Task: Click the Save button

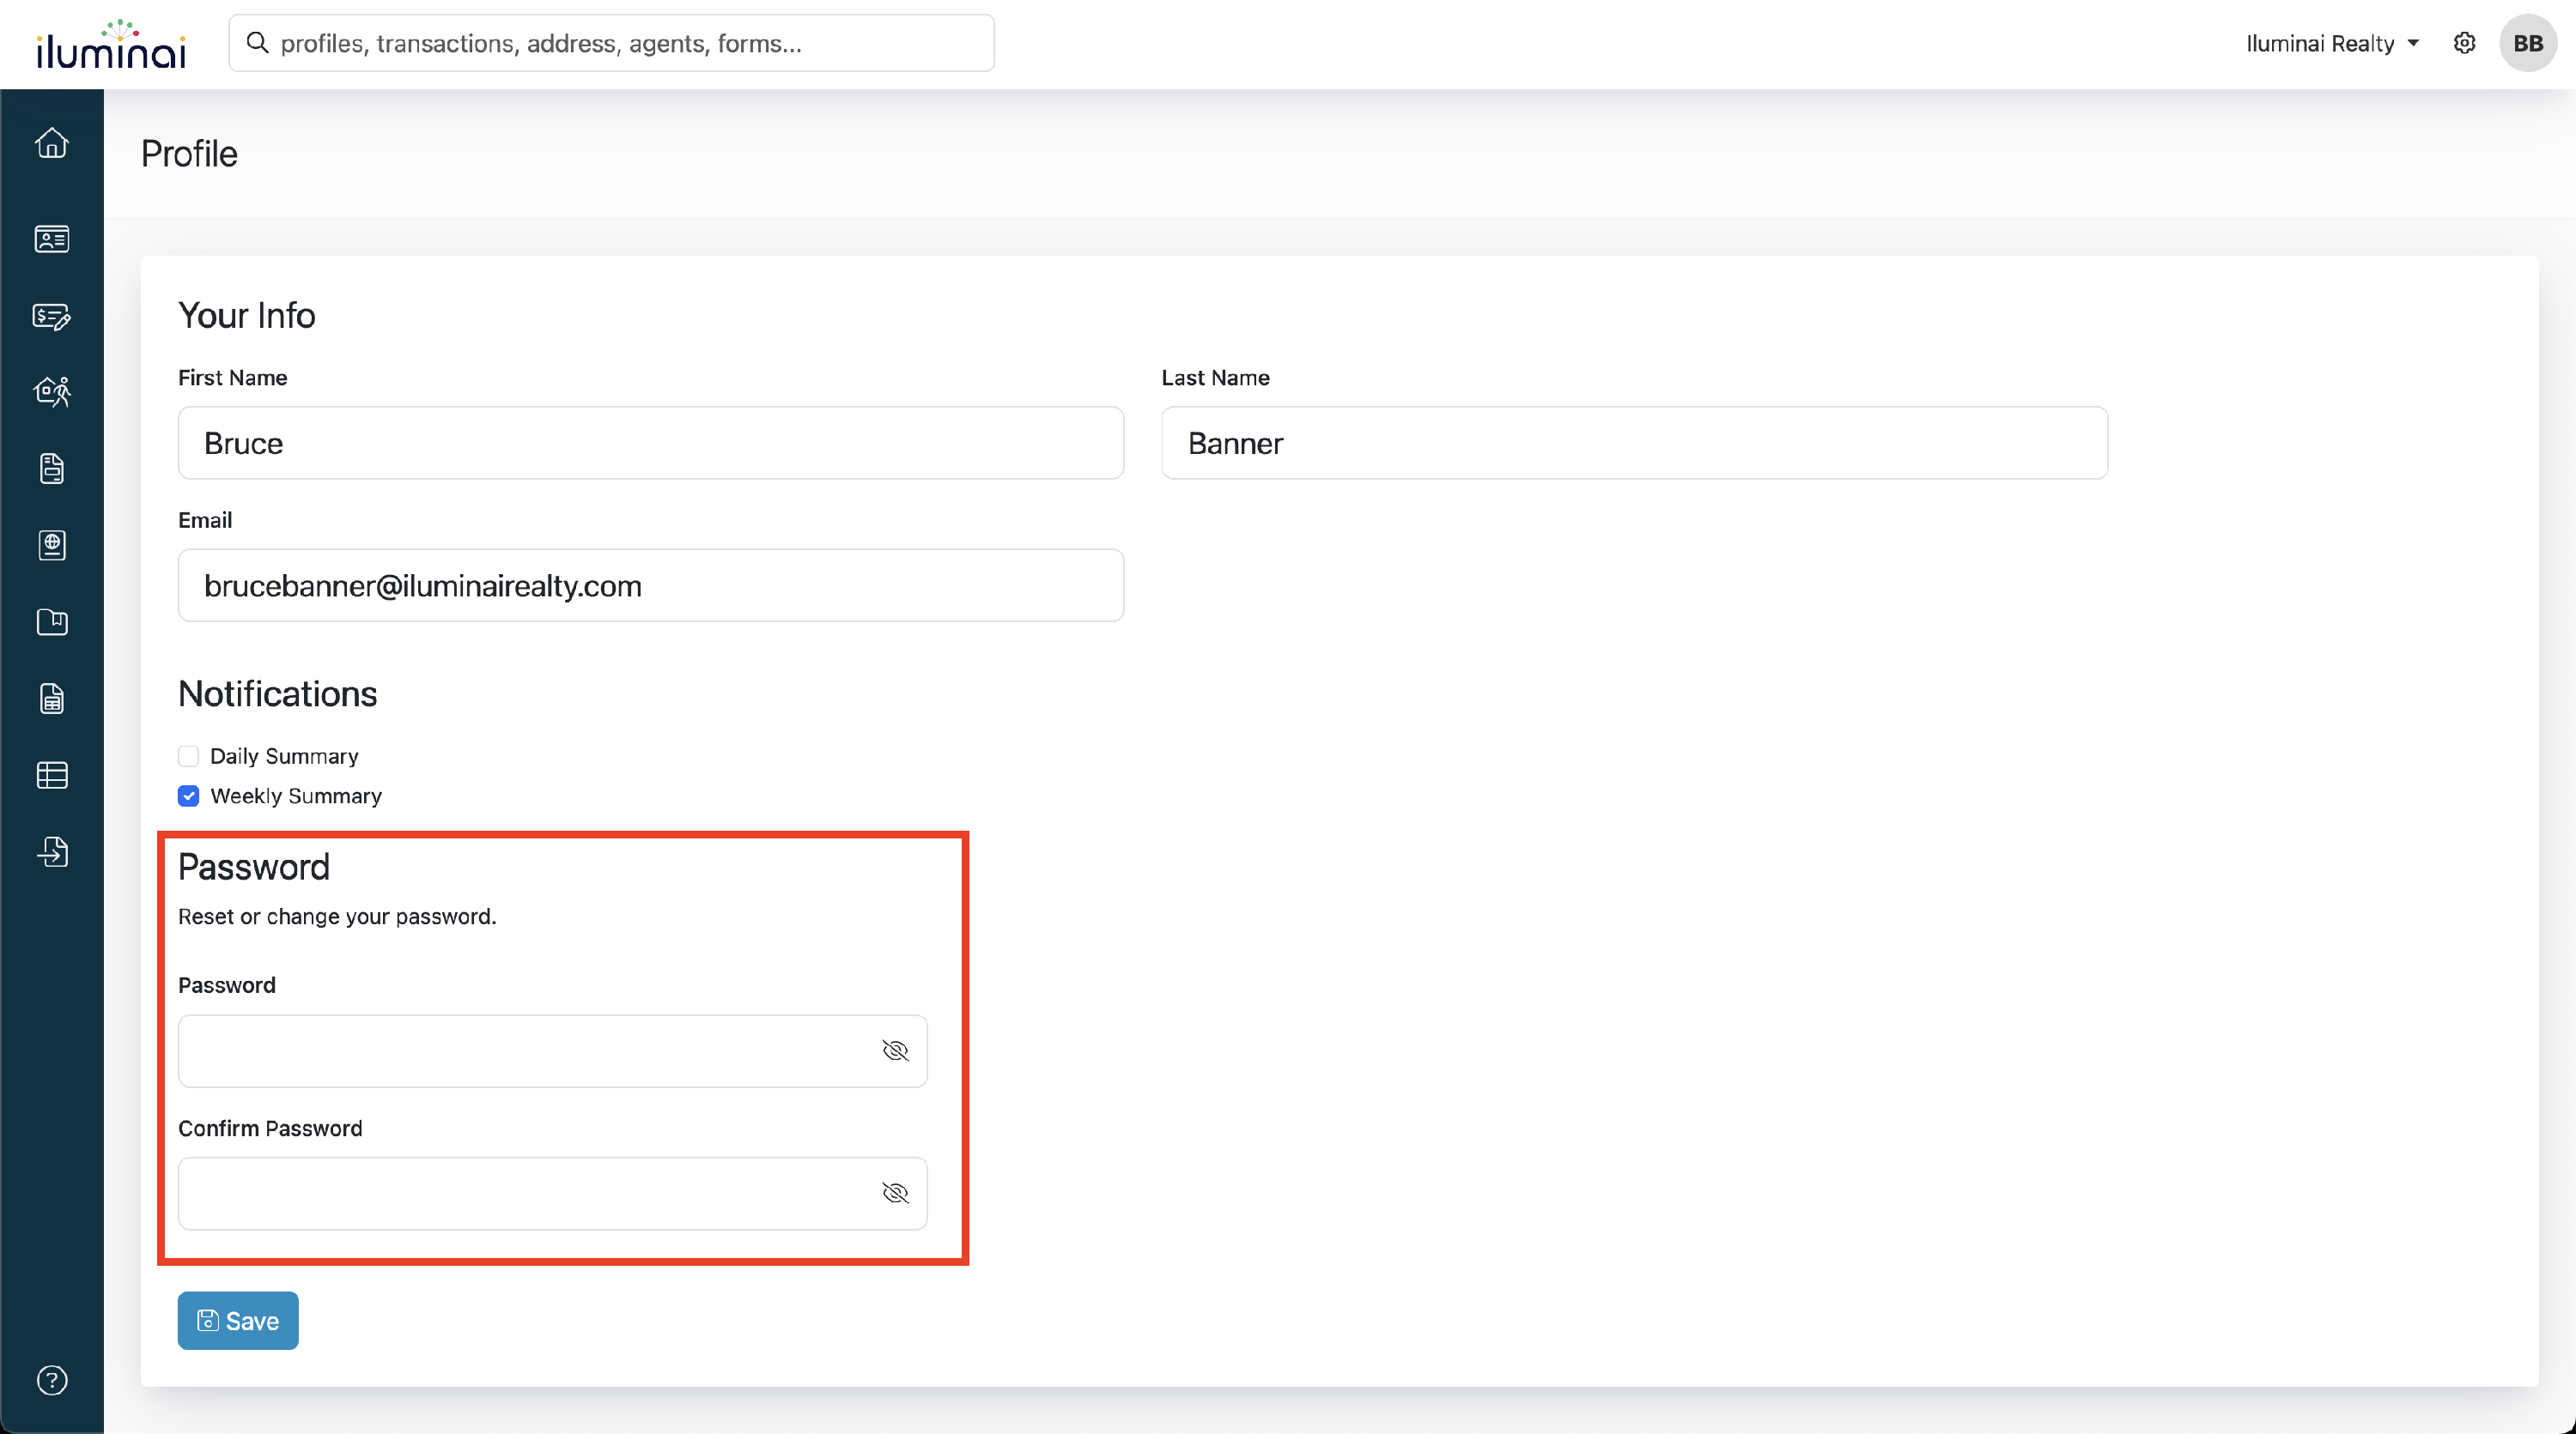Action: tap(238, 1320)
